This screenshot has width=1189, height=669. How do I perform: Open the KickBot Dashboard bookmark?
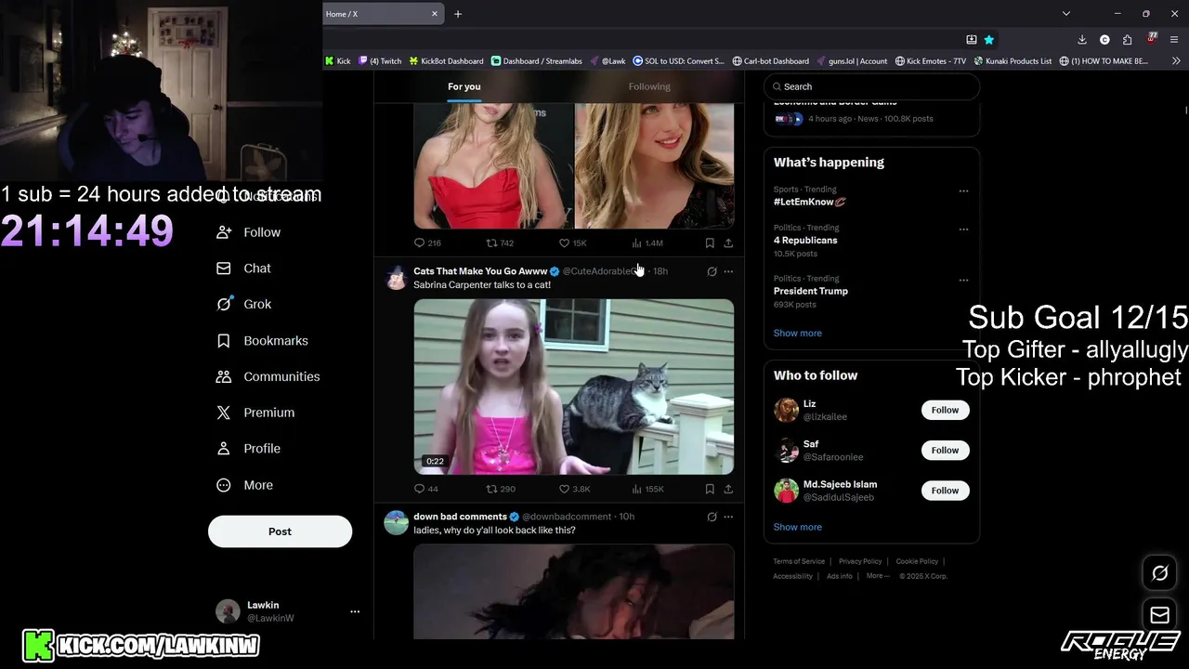447,61
